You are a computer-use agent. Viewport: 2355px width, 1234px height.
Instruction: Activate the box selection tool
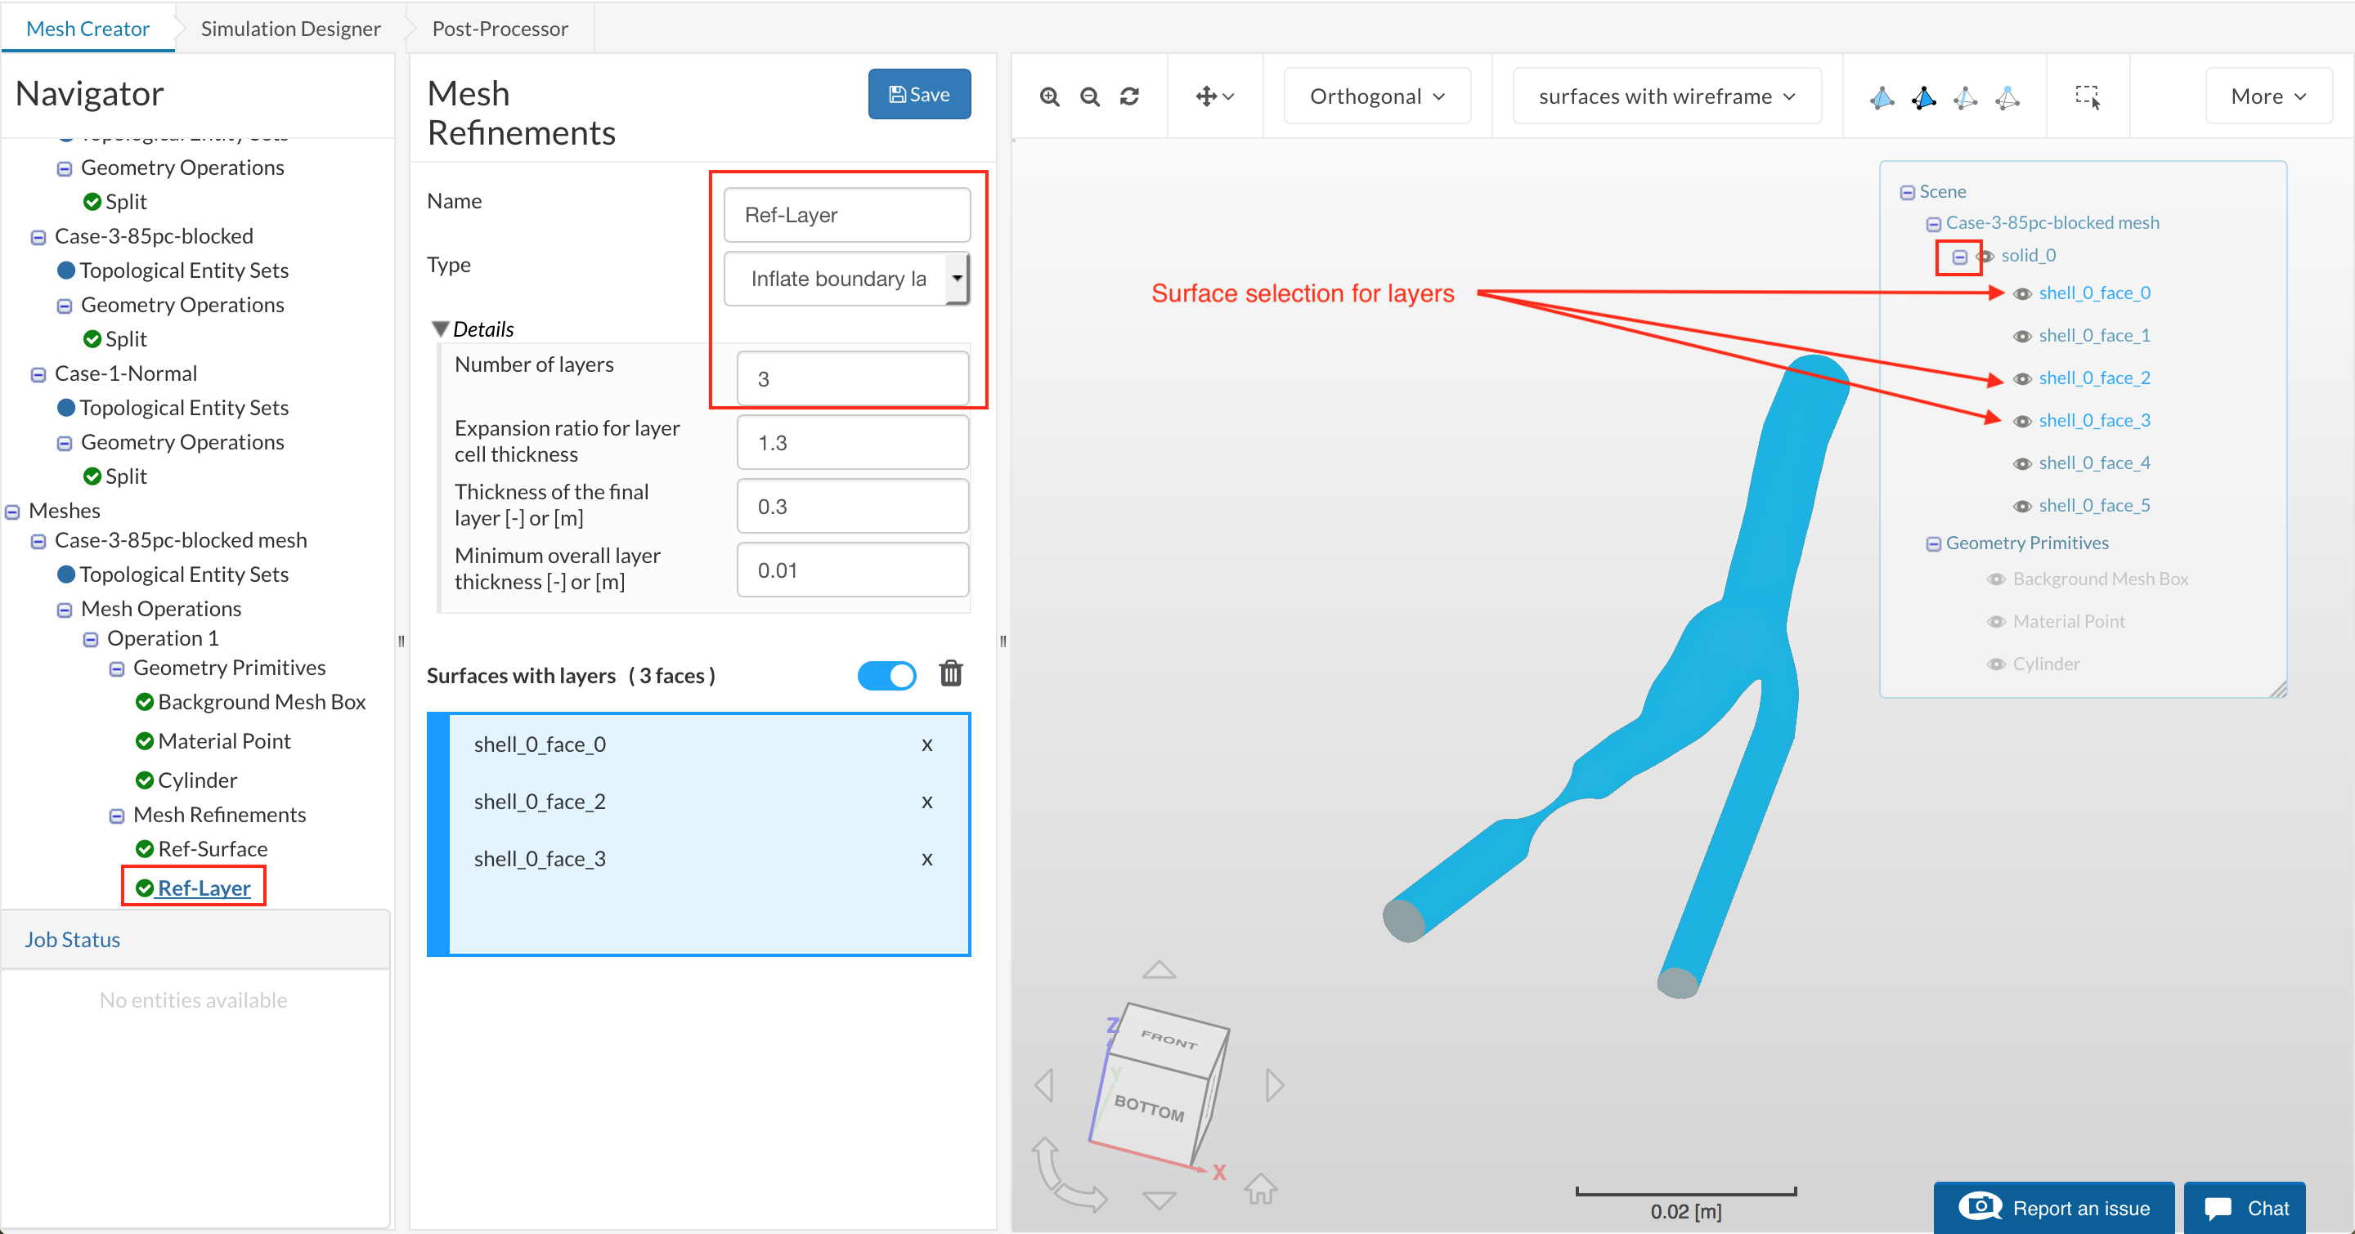coord(2087,96)
